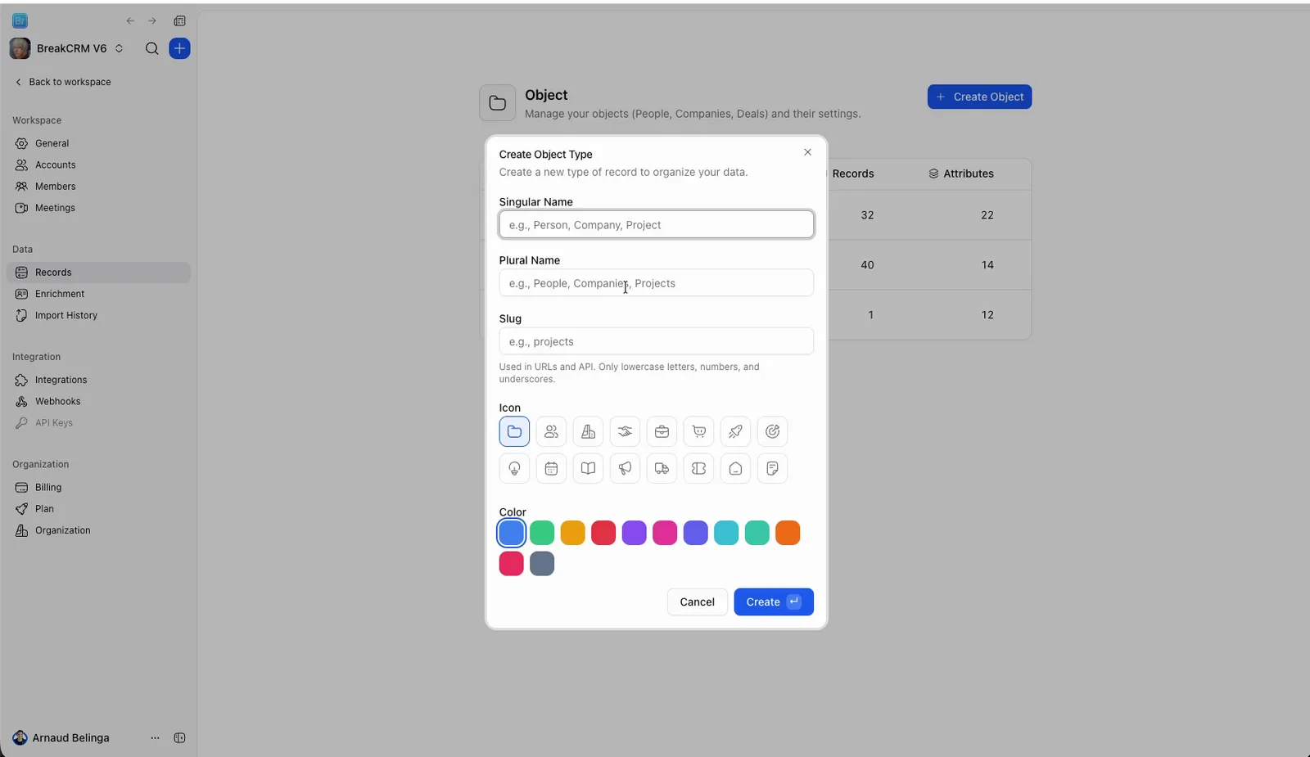Choose the briefcase icon
Image resolution: width=1310 pixels, height=757 pixels.
tap(662, 431)
